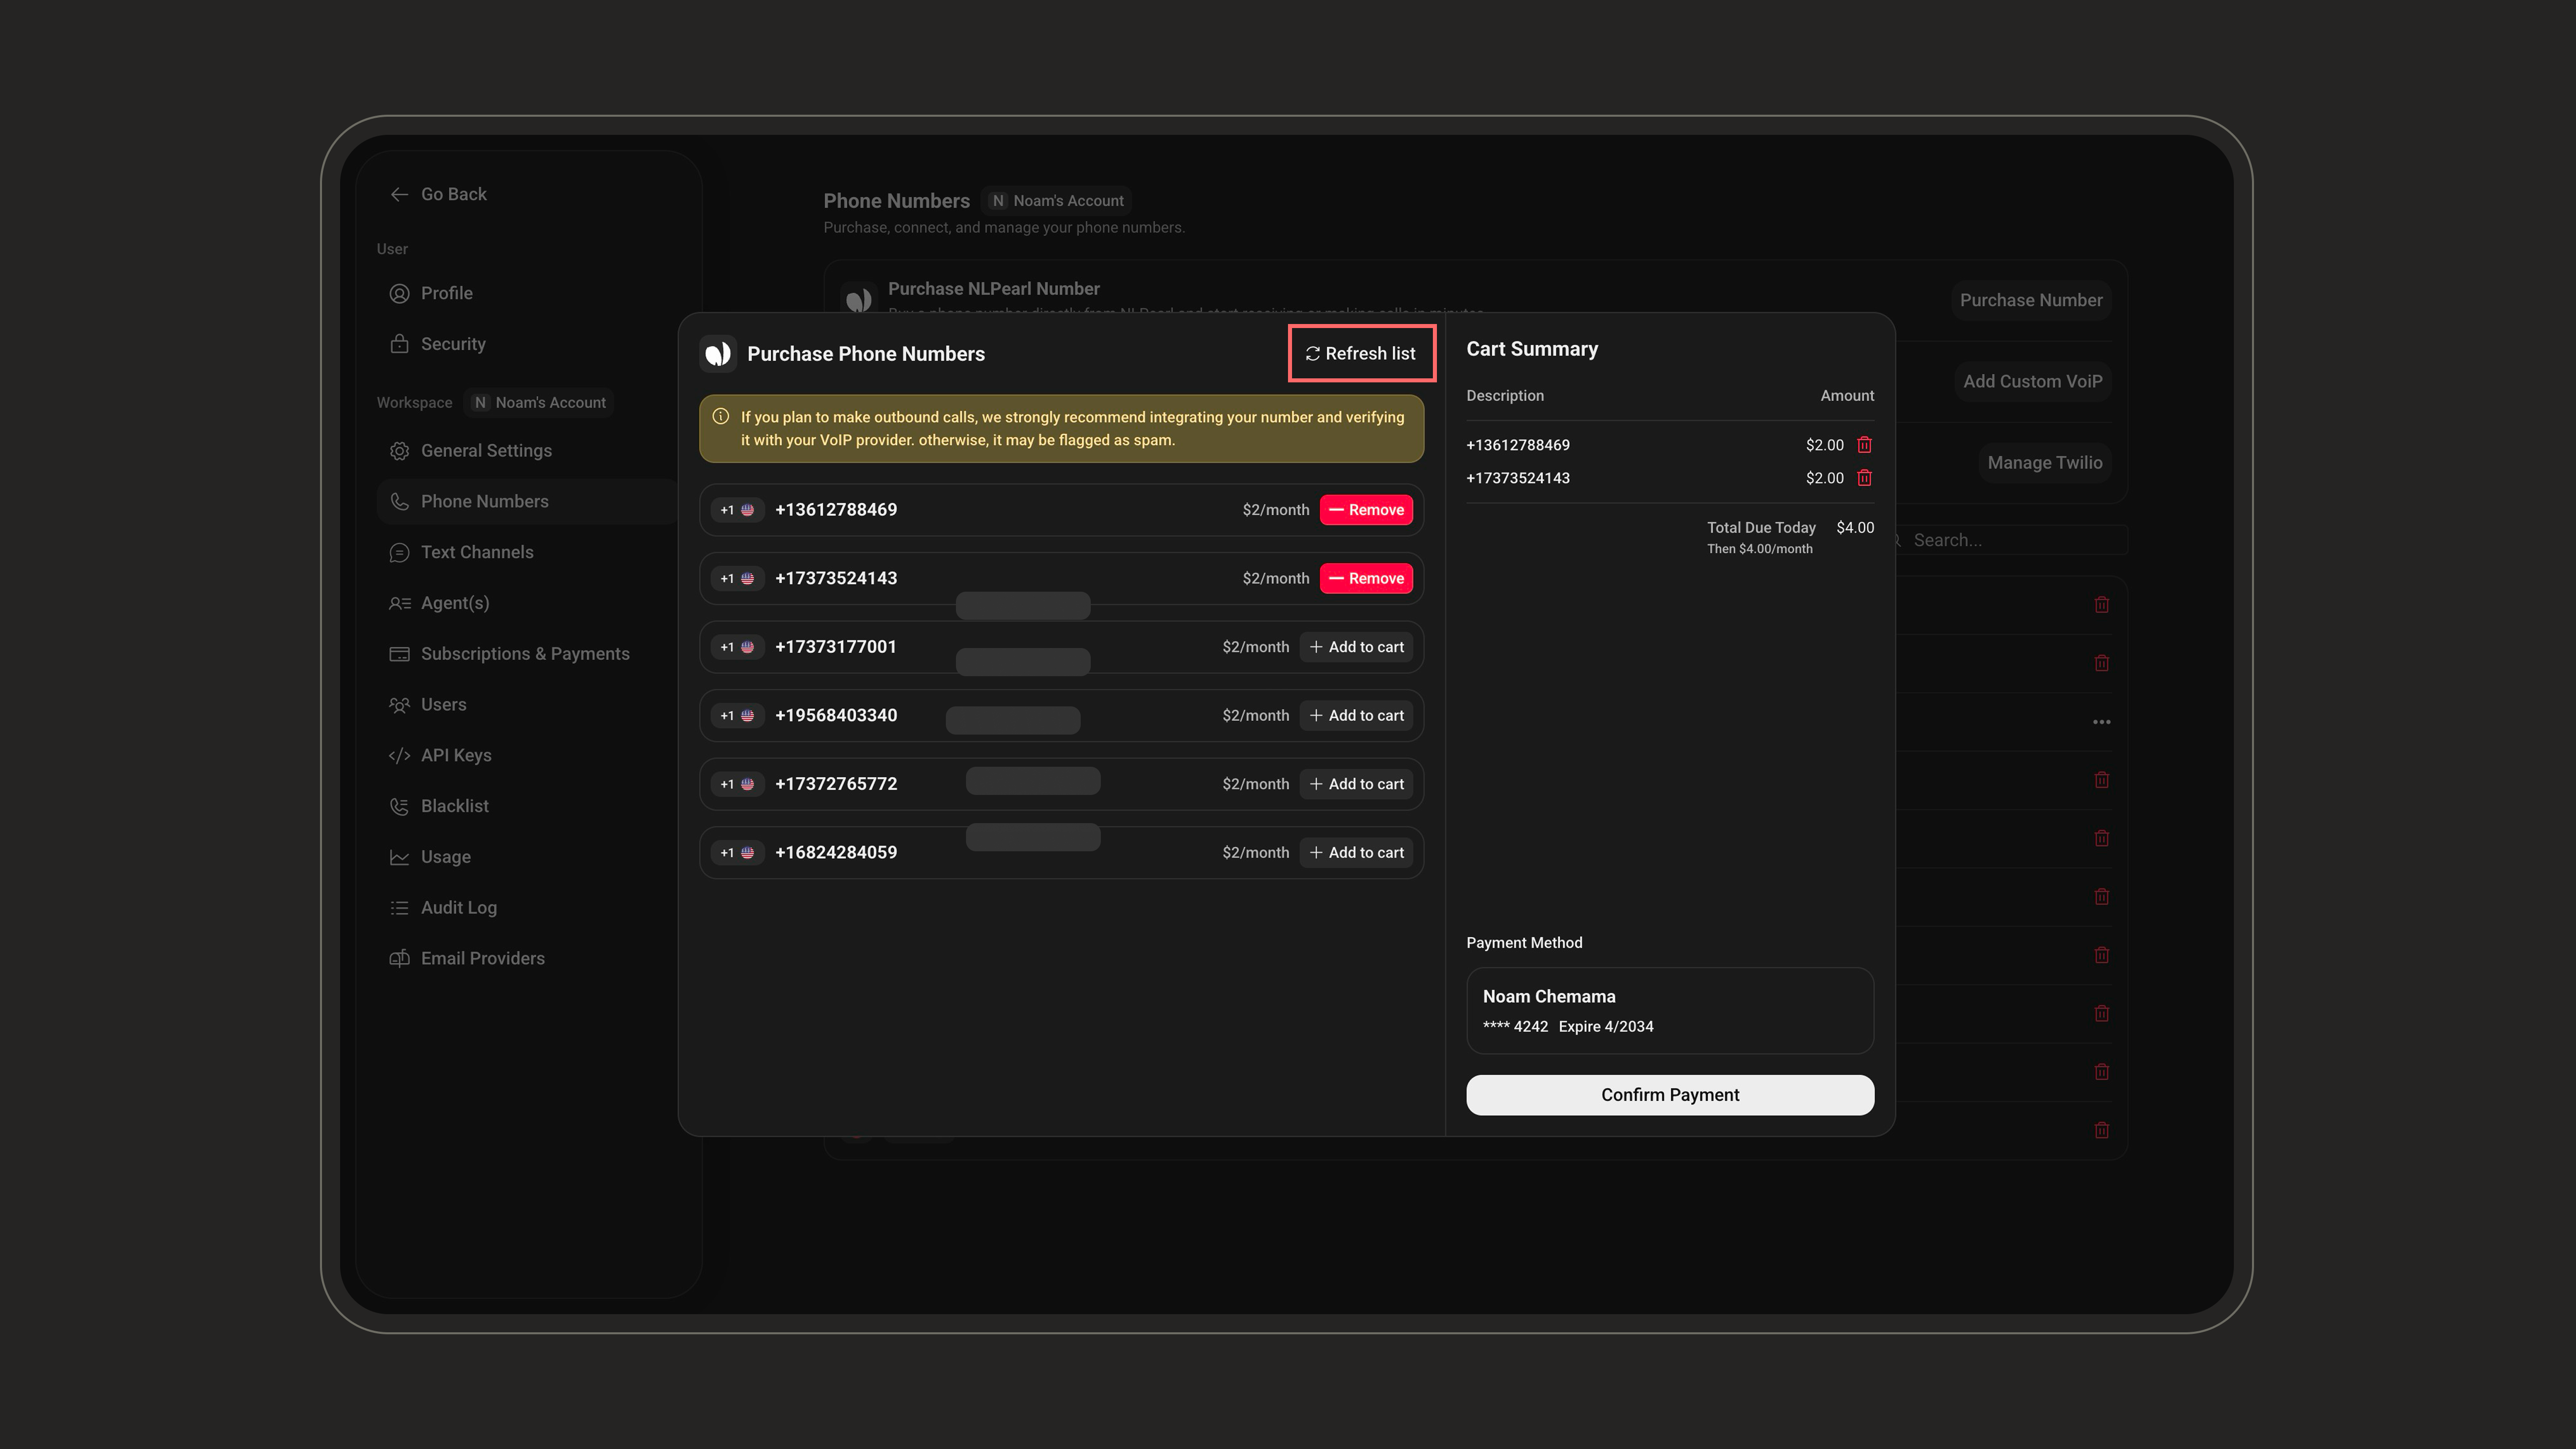Click the Phone Numbers handset icon
Screen dimensions: 2576x1449
pos(399,501)
